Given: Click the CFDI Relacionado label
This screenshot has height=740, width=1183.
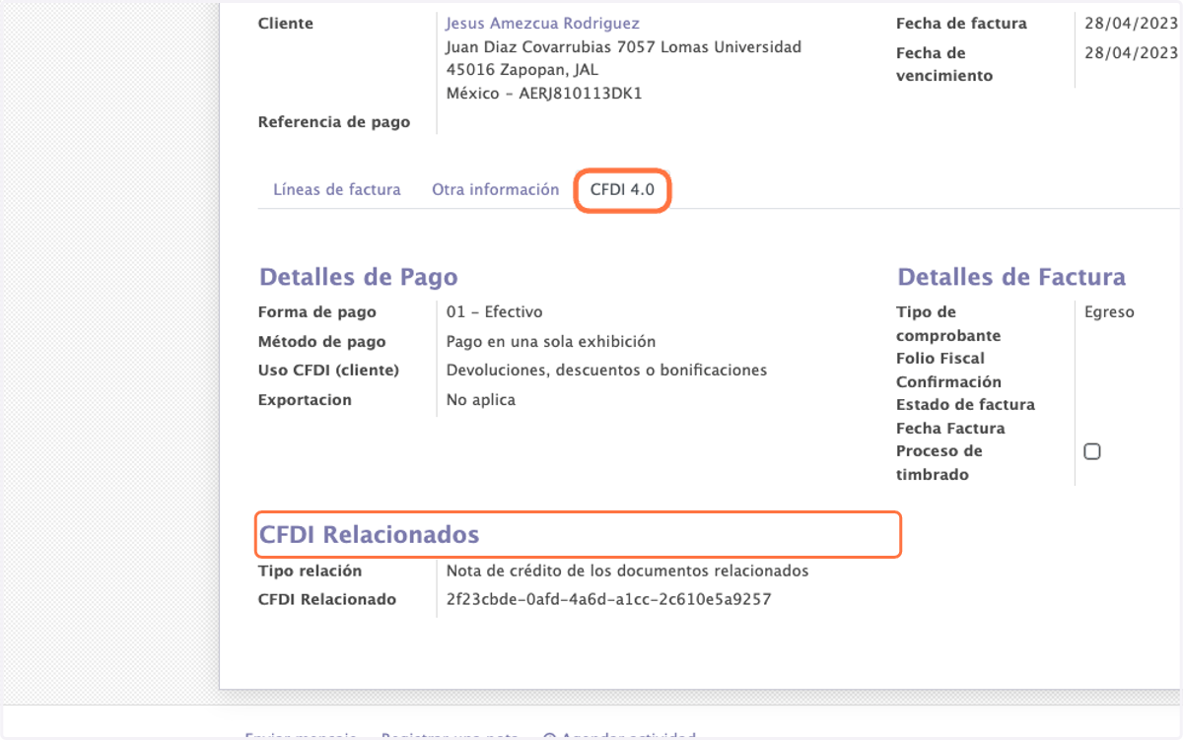Looking at the screenshot, I should click(x=327, y=599).
